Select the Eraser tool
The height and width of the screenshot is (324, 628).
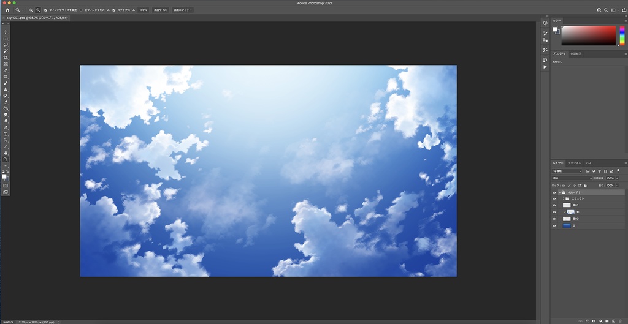(6, 102)
